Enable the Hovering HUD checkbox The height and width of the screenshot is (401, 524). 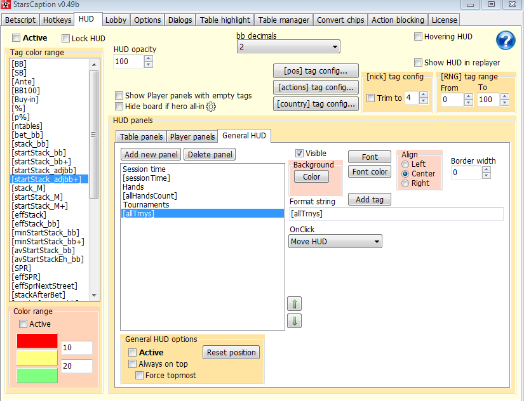(x=418, y=37)
